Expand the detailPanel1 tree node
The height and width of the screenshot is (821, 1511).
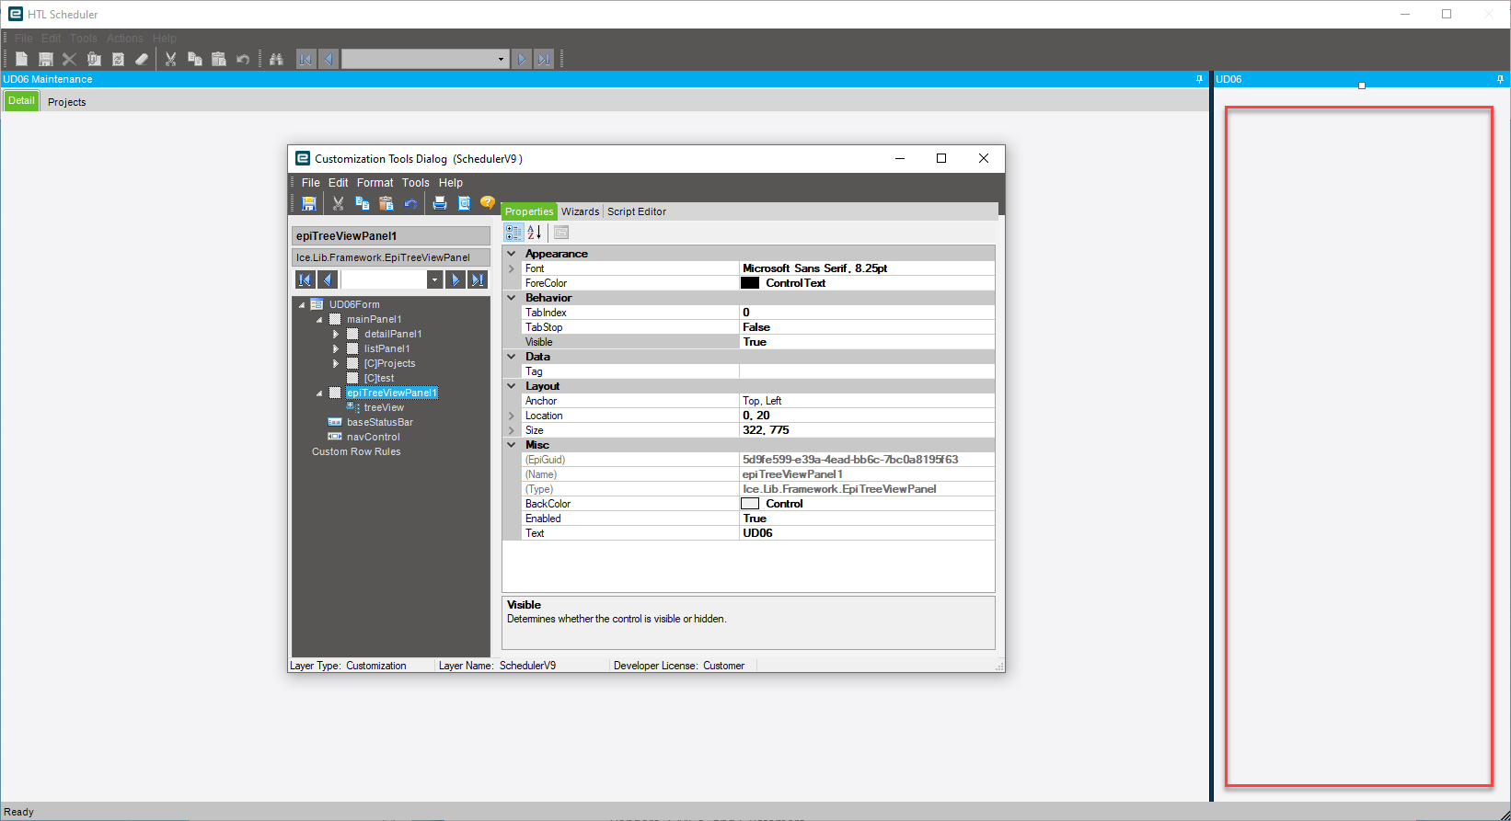tap(336, 335)
